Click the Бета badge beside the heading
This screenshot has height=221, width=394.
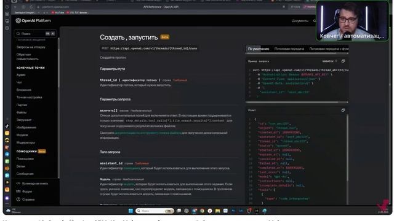(165, 37)
